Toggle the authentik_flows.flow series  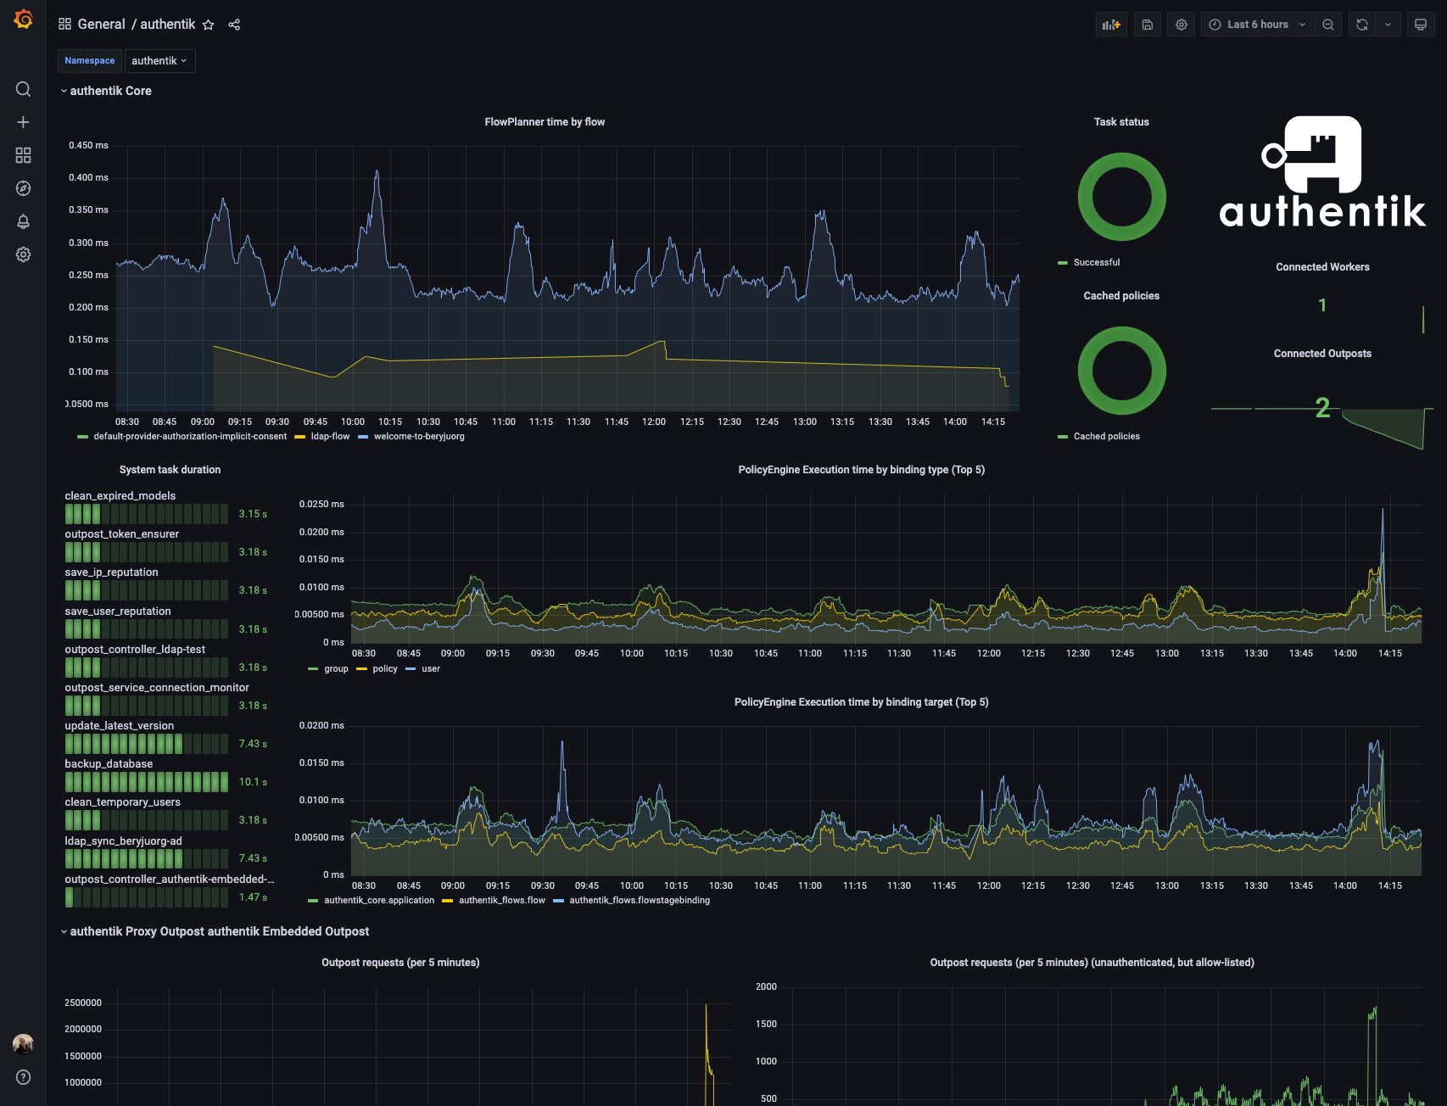pos(502,900)
